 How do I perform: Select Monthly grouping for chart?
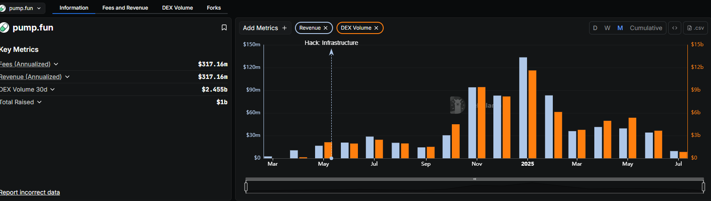click(x=620, y=28)
